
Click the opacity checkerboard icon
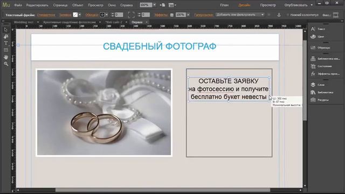point(172,15)
